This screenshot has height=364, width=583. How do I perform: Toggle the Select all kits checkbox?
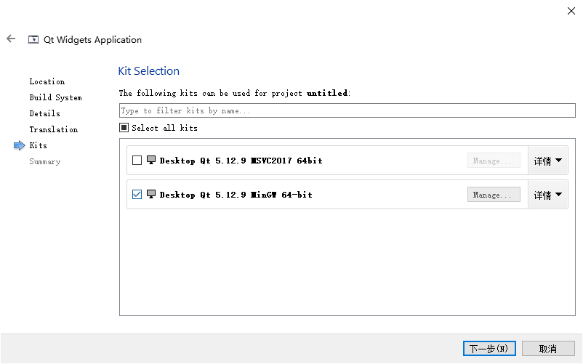point(124,128)
